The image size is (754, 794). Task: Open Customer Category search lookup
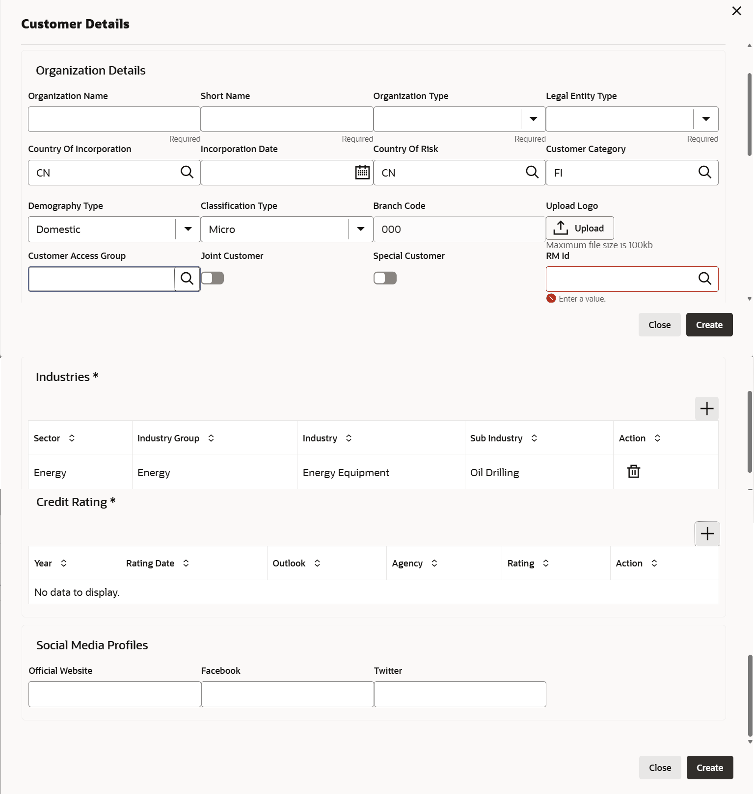click(x=705, y=172)
